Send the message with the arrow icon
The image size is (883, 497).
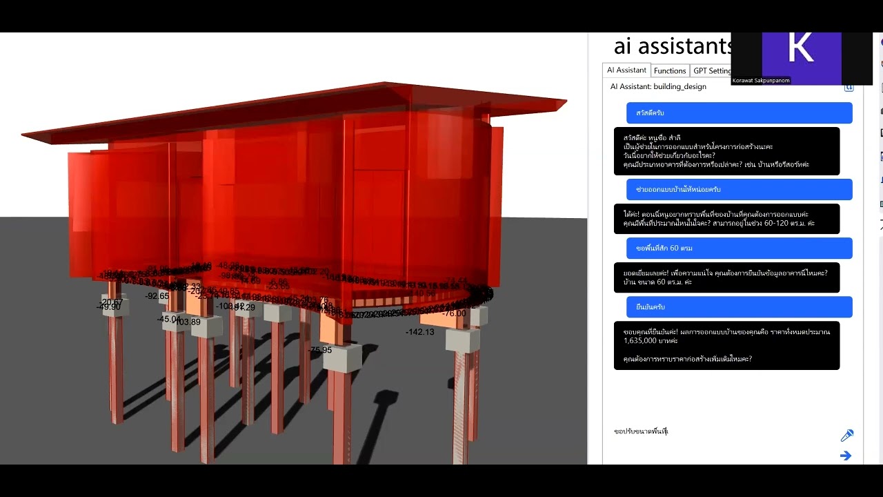[846, 456]
